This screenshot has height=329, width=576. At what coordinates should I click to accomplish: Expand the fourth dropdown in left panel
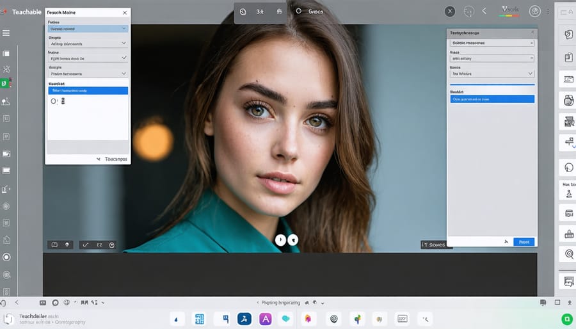coord(88,74)
